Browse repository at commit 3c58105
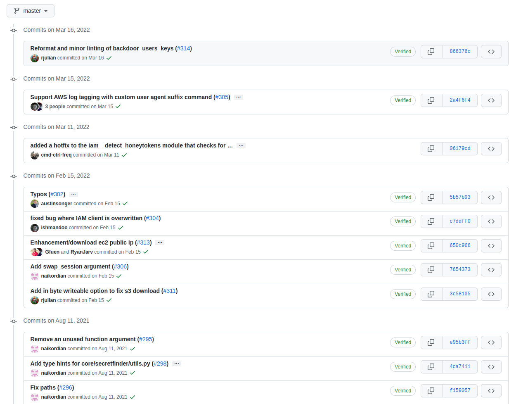The width and height of the screenshot is (516, 404). click(x=491, y=294)
